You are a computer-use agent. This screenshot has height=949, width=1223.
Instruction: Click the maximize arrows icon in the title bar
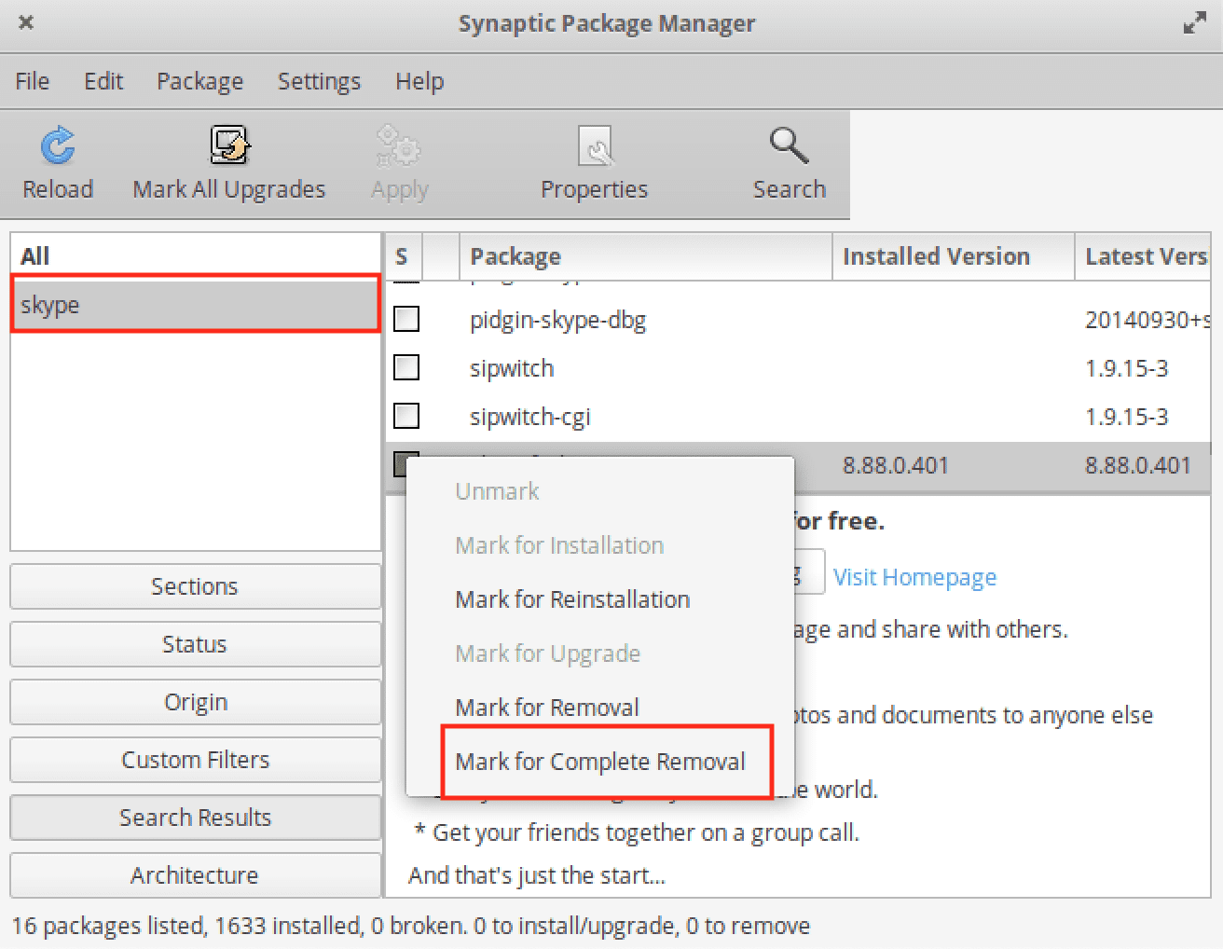pyautogui.click(x=1194, y=24)
